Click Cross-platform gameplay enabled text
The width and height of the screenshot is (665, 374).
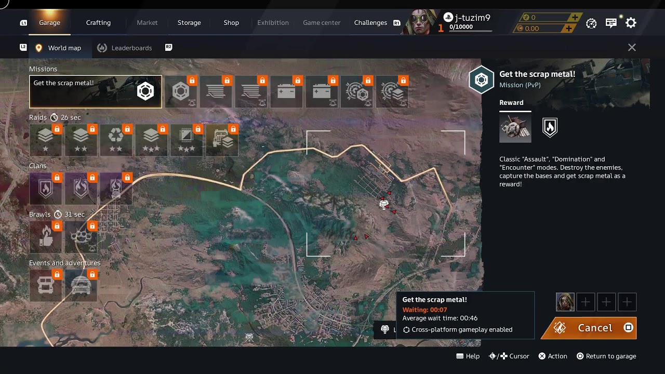tap(462, 330)
